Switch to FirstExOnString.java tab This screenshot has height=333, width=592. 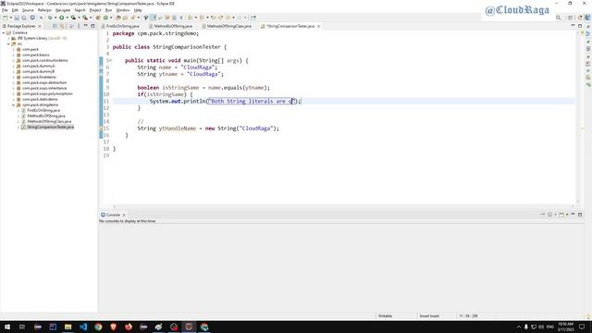(122, 26)
